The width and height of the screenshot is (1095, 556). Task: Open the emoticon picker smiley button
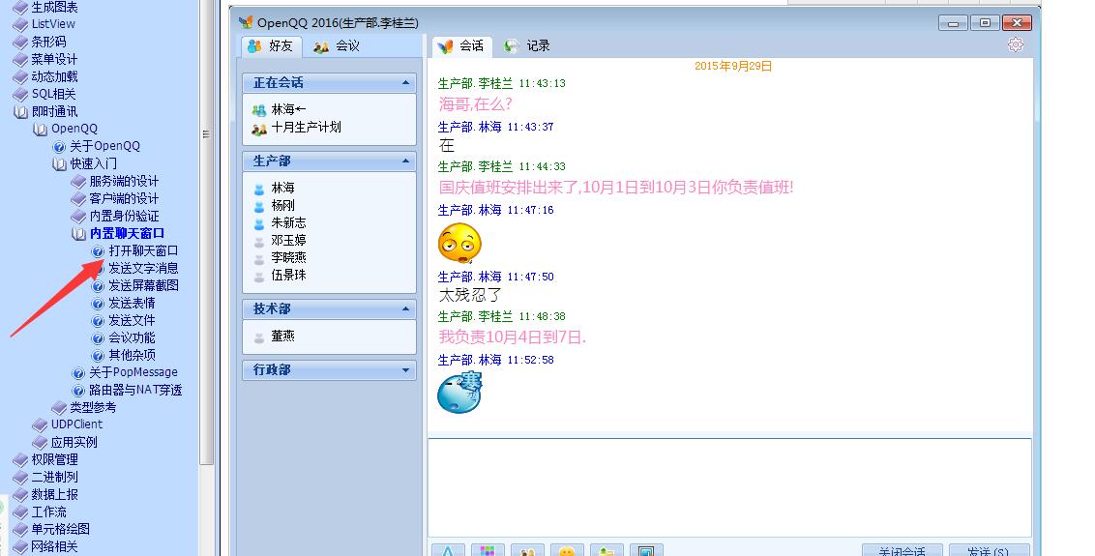point(566,549)
